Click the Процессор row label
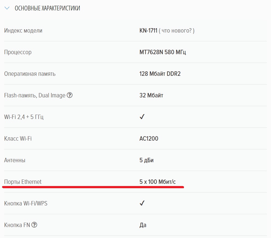Image resolution: width=271 pixels, height=238 pixels. (x=18, y=52)
